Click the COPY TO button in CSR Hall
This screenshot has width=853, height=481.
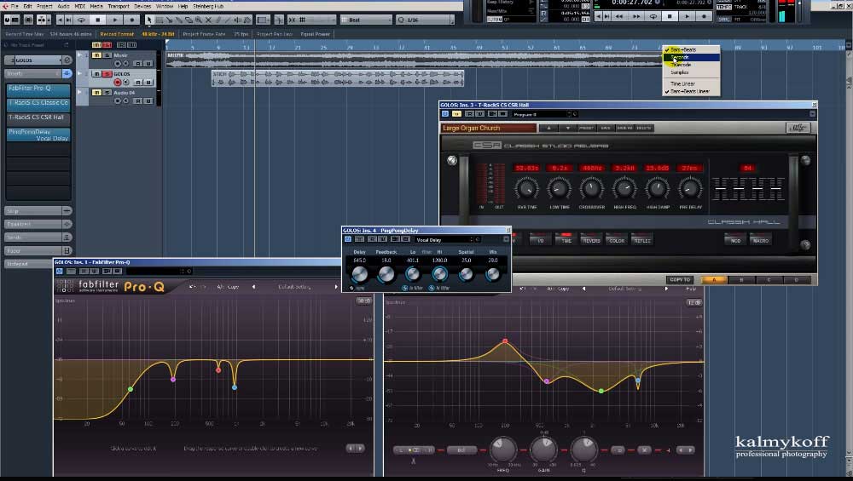(x=680, y=279)
